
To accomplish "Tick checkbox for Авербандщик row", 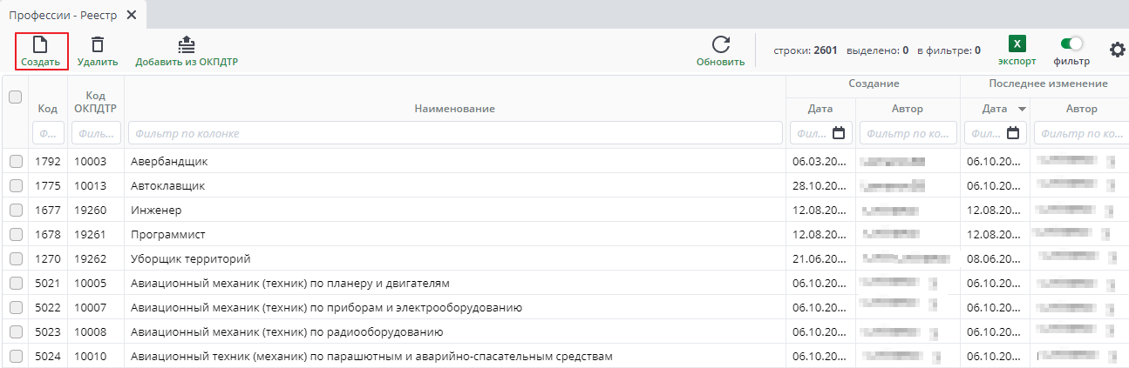I will point(16,162).
